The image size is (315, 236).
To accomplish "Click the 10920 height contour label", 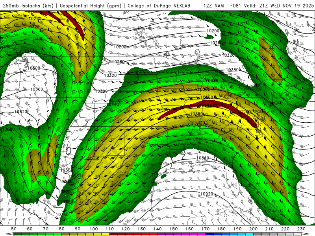I will (x=207, y=194).
